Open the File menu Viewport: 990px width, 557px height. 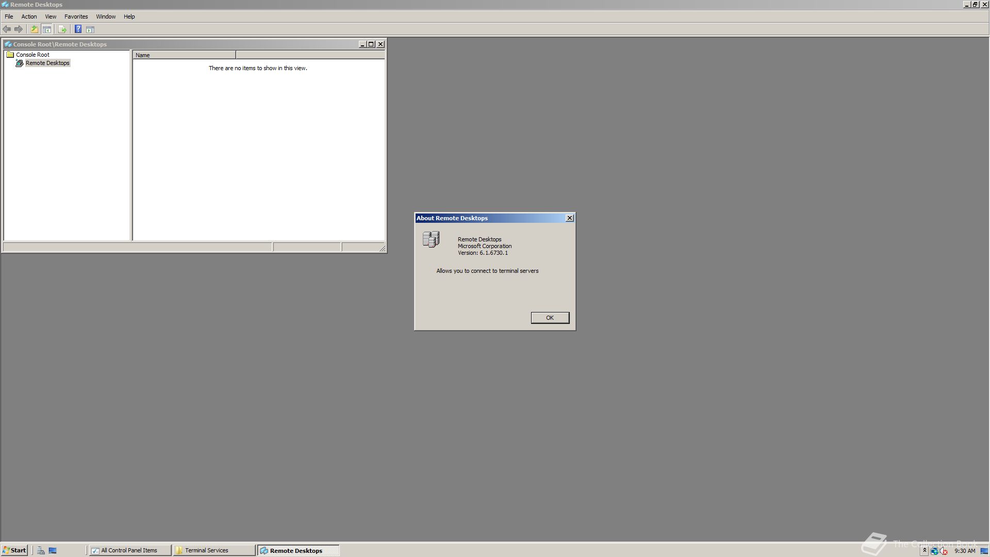click(9, 17)
